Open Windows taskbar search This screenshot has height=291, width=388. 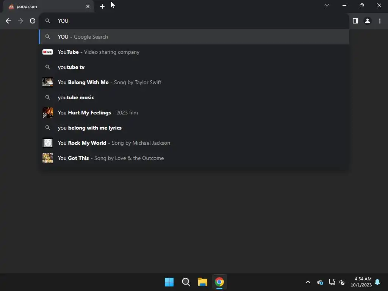[x=186, y=282]
